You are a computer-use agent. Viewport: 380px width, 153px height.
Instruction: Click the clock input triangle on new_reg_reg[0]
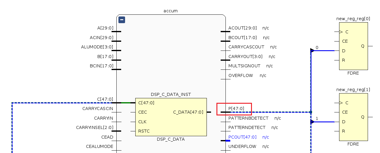pos(341,32)
